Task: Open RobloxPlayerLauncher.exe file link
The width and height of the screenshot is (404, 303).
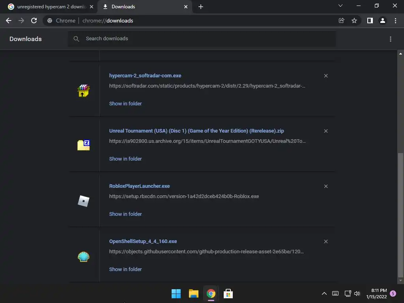Action: (x=139, y=186)
